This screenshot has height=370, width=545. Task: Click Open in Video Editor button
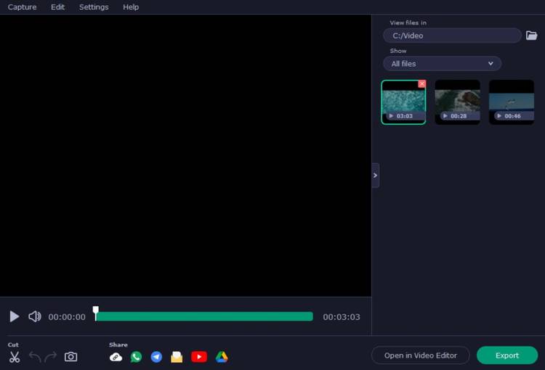421,355
